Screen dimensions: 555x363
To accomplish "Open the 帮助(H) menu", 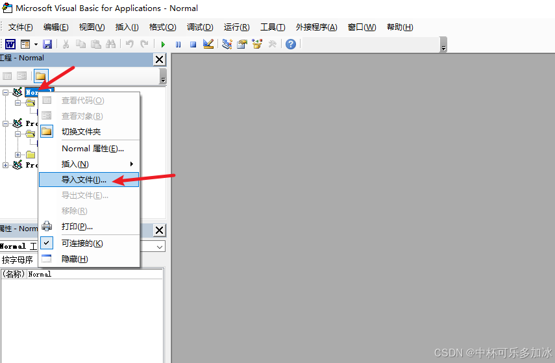I will [400, 27].
